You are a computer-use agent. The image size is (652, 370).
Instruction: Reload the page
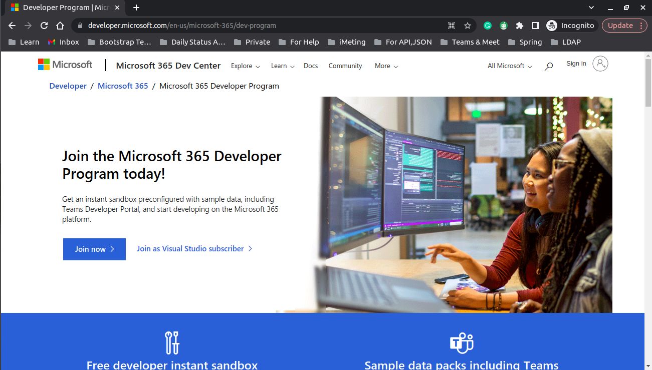[x=44, y=26]
